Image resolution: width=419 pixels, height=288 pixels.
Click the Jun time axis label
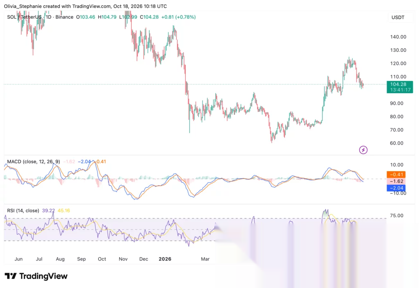point(18,259)
